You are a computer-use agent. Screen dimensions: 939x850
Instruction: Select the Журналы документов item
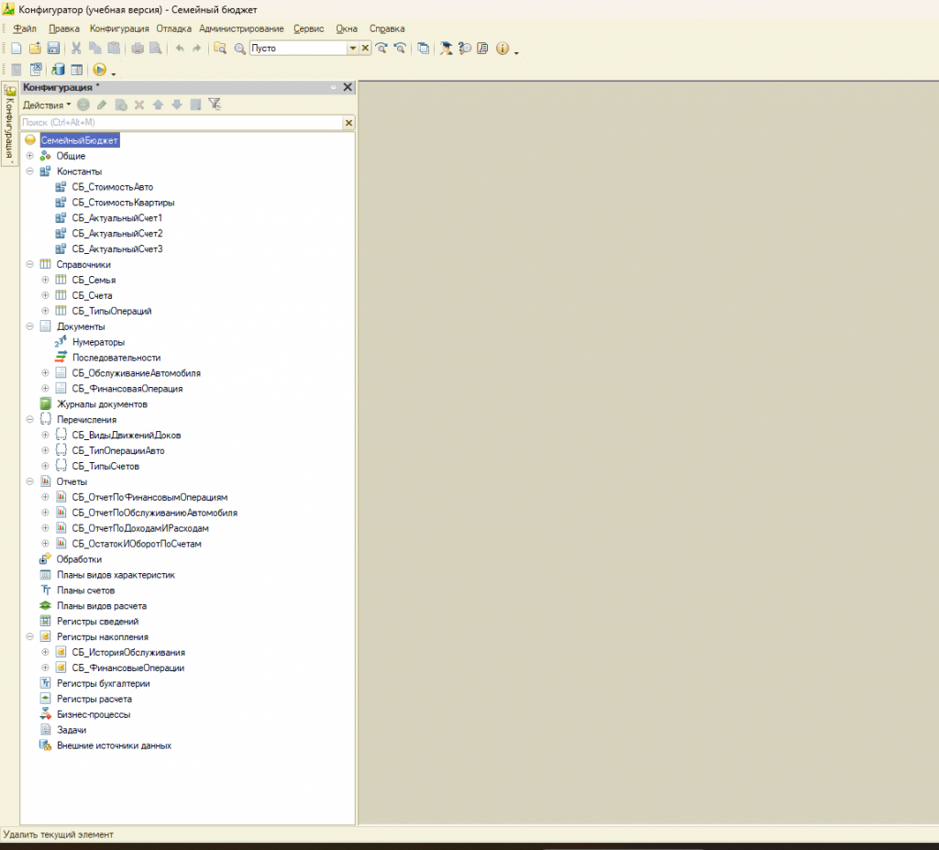coord(102,404)
